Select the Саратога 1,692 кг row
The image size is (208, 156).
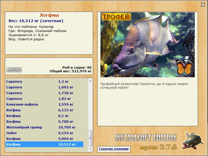pyautogui.click(x=44, y=87)
